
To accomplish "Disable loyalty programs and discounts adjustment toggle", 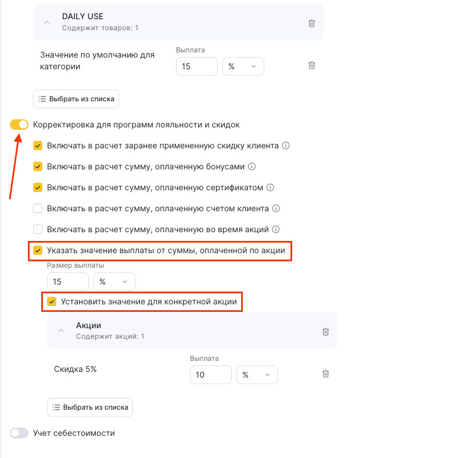I will tap(19, 125).
